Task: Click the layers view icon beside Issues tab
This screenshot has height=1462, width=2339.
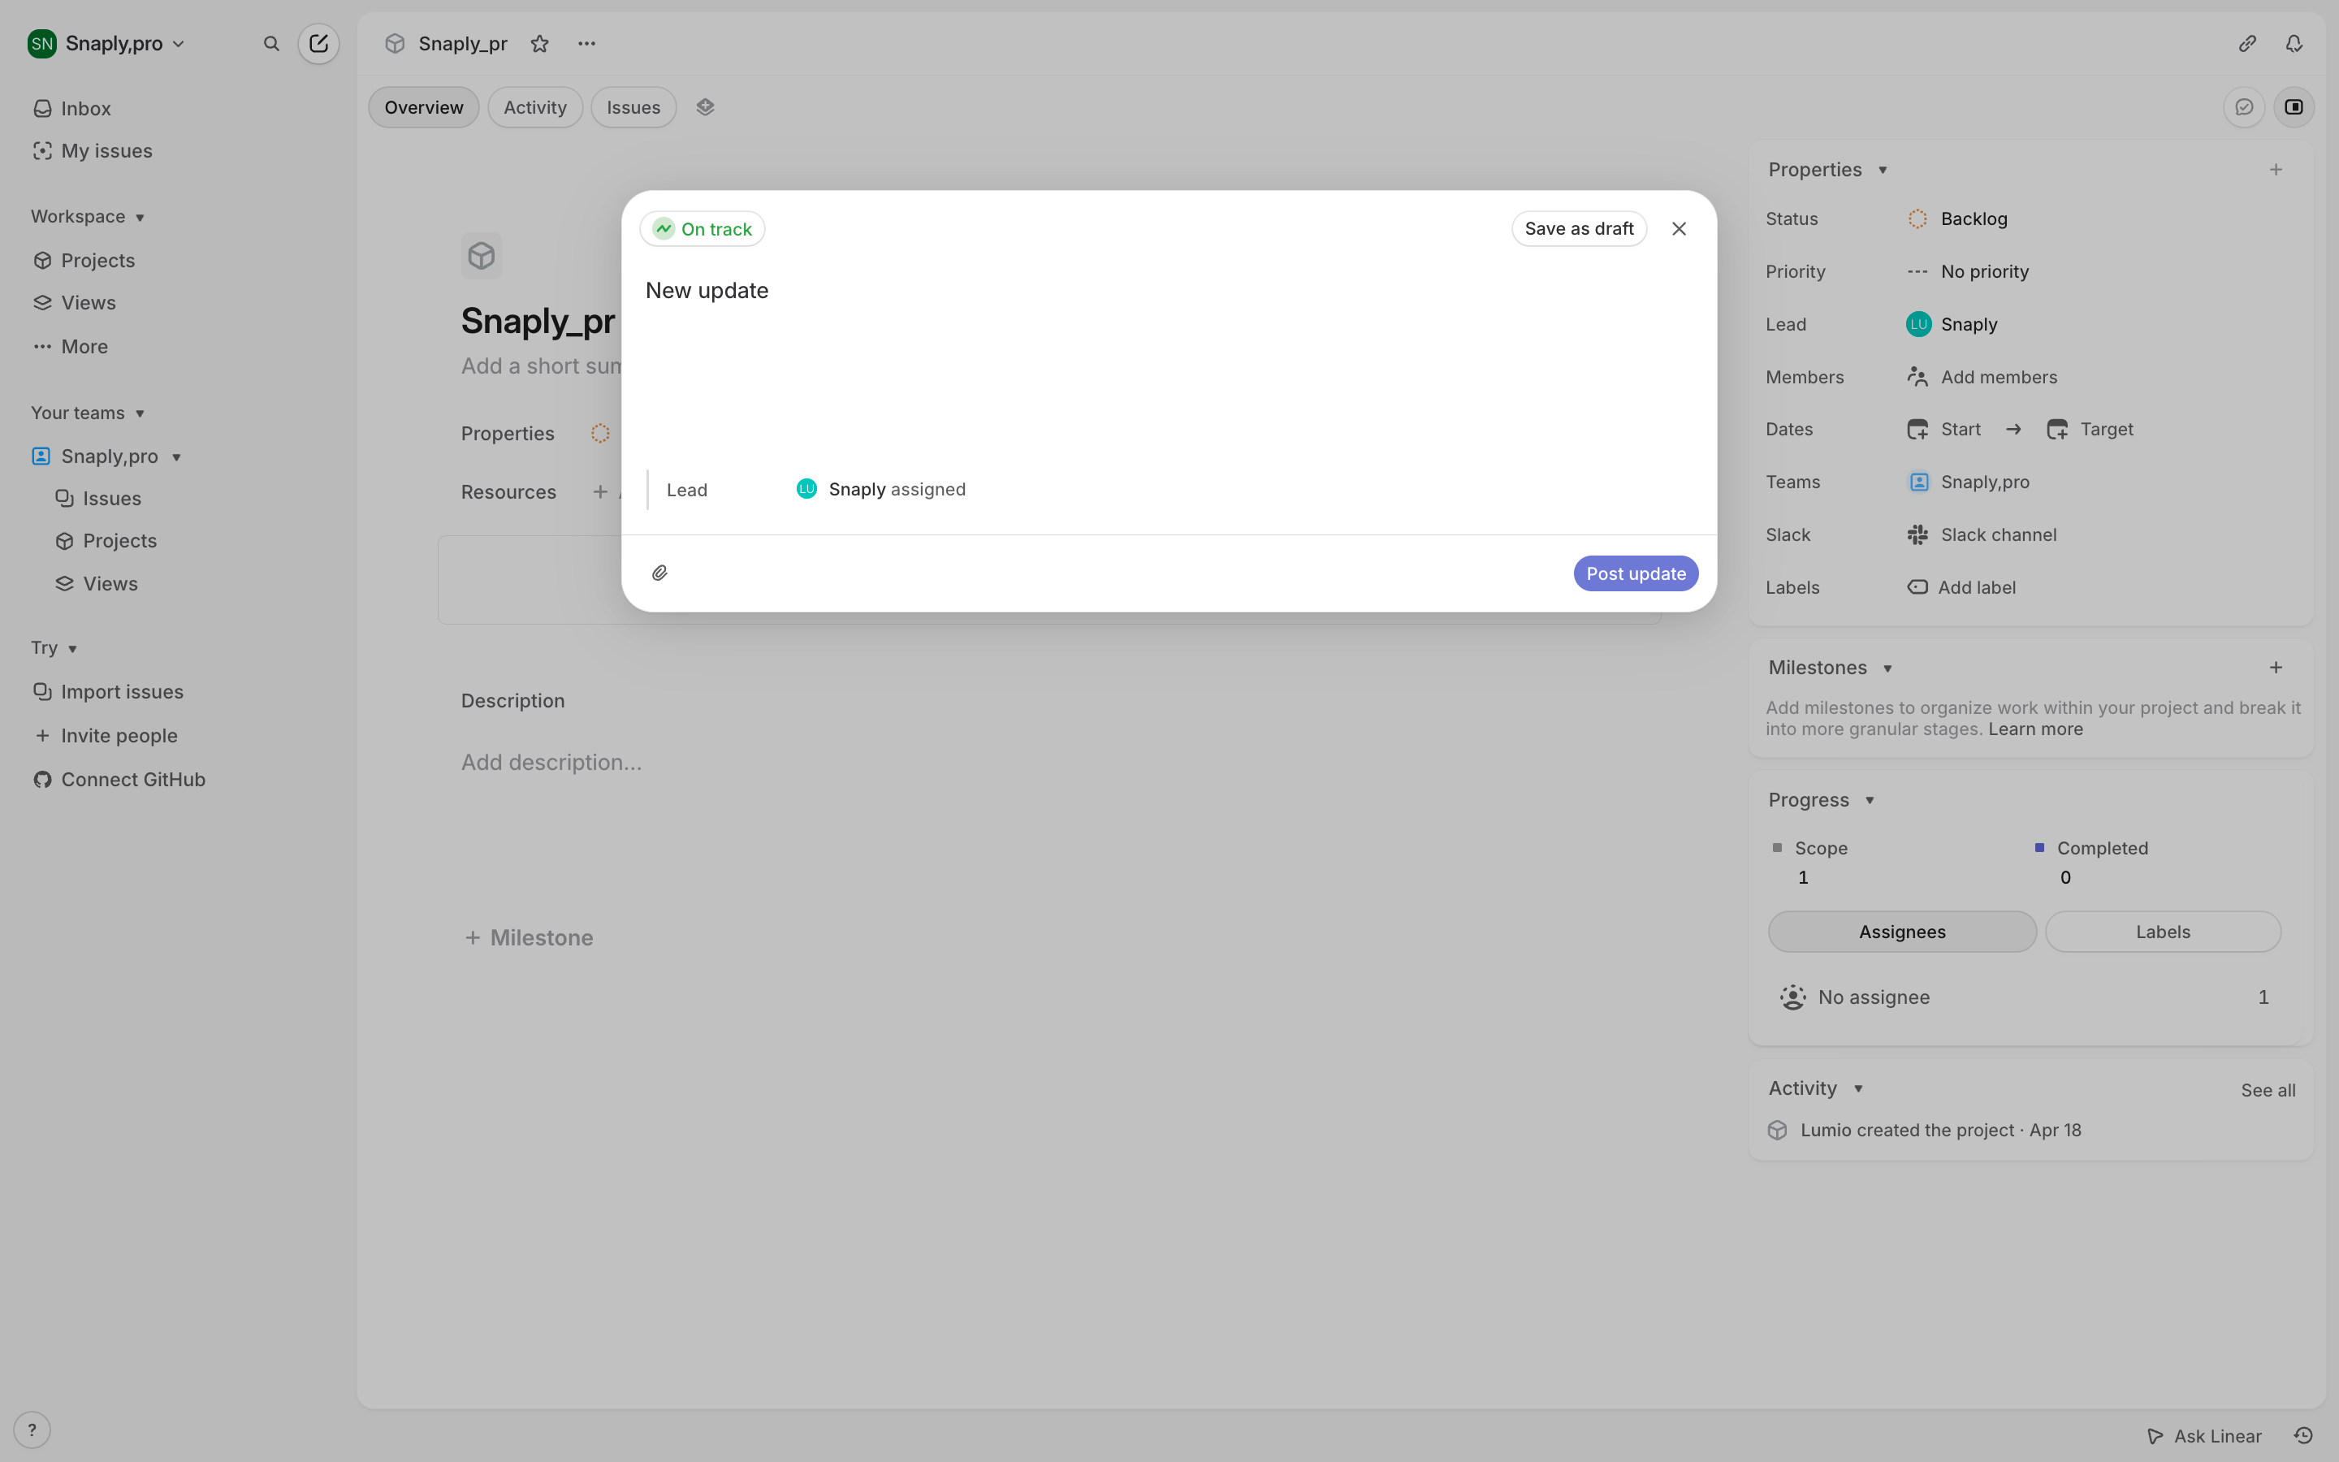Action: [706, 107]
